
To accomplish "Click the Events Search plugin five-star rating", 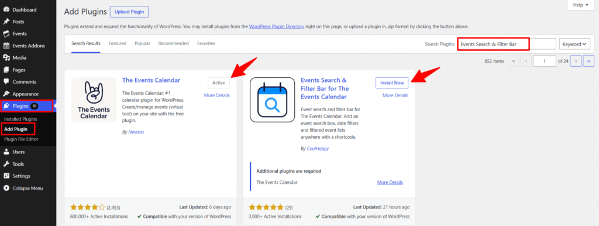I will 266,207.
